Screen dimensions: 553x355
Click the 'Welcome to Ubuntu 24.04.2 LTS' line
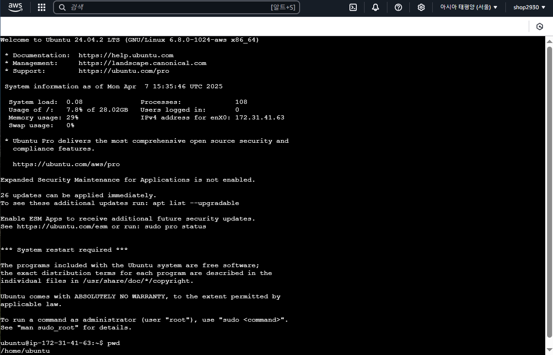pos(129,40)
